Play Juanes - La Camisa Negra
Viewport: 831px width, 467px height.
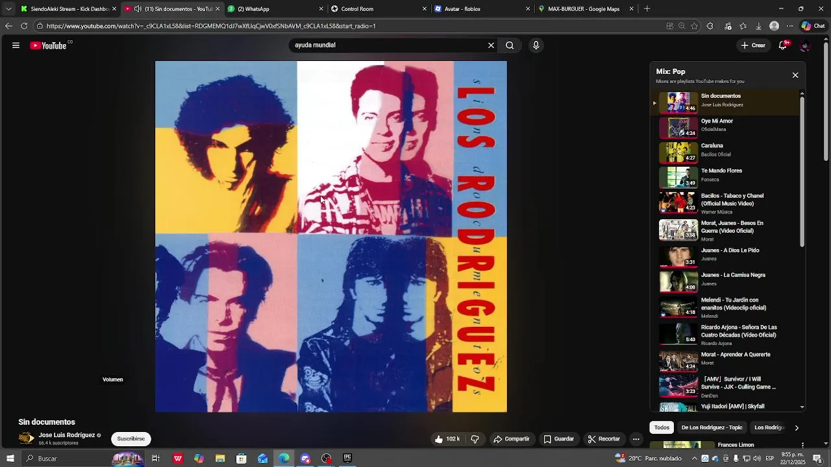click(x=726, y=281)
